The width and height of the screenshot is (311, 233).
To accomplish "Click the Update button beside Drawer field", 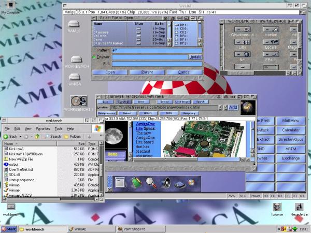I will click(195, 57).
